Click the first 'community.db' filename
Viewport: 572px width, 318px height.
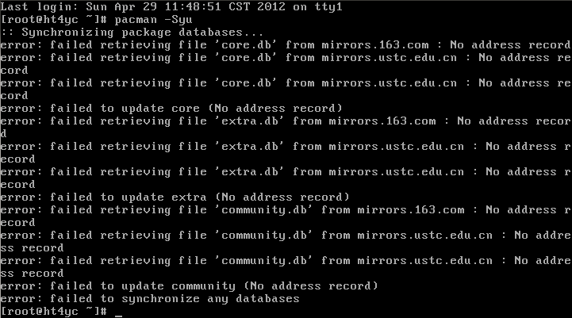[x=264, y=209]
